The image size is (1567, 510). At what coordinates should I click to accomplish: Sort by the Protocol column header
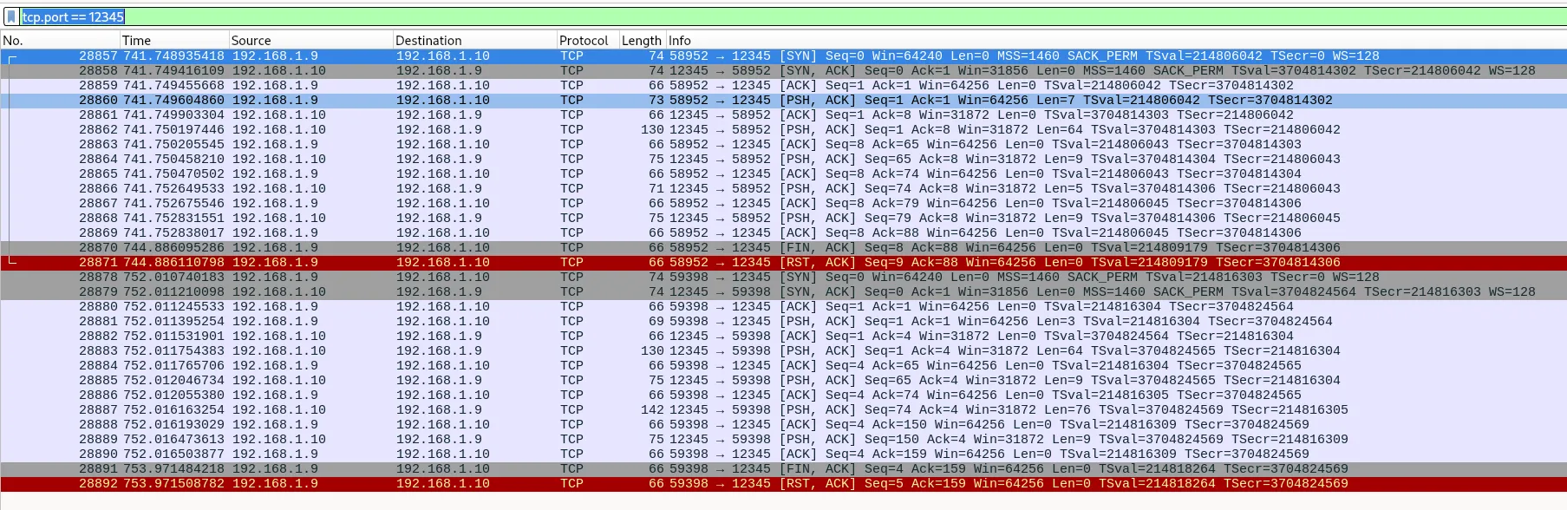[x=584, y=41]
